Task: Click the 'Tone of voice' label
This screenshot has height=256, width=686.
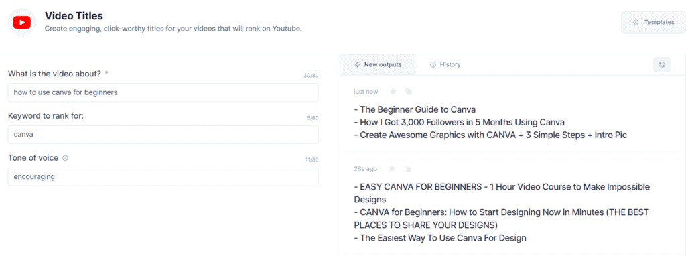Action: [x=33, y=158]
